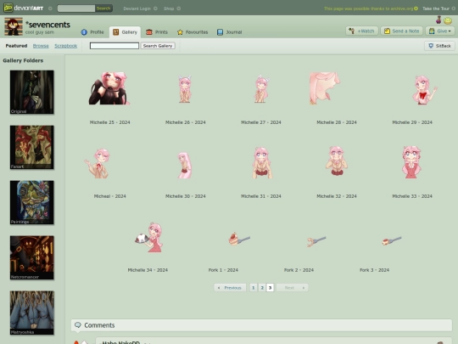This screenshot has height=344, width=458.
Task: Open the Shop link
Action: 169,8
